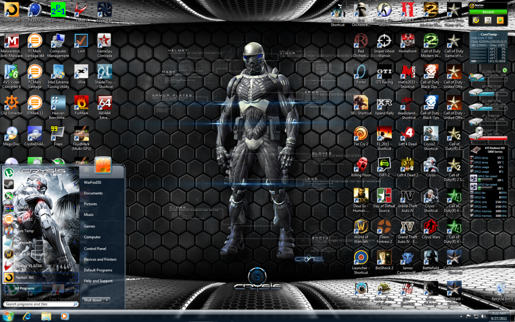This screenshot has height=322, width=515.
Task: Open Internet Explorer from the taskbar
Action: 27,316
